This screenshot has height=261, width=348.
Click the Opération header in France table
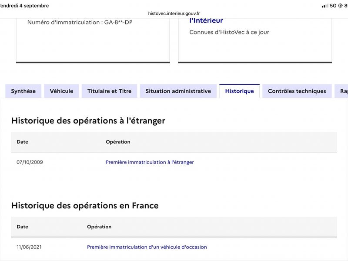[x=99, y=227]
